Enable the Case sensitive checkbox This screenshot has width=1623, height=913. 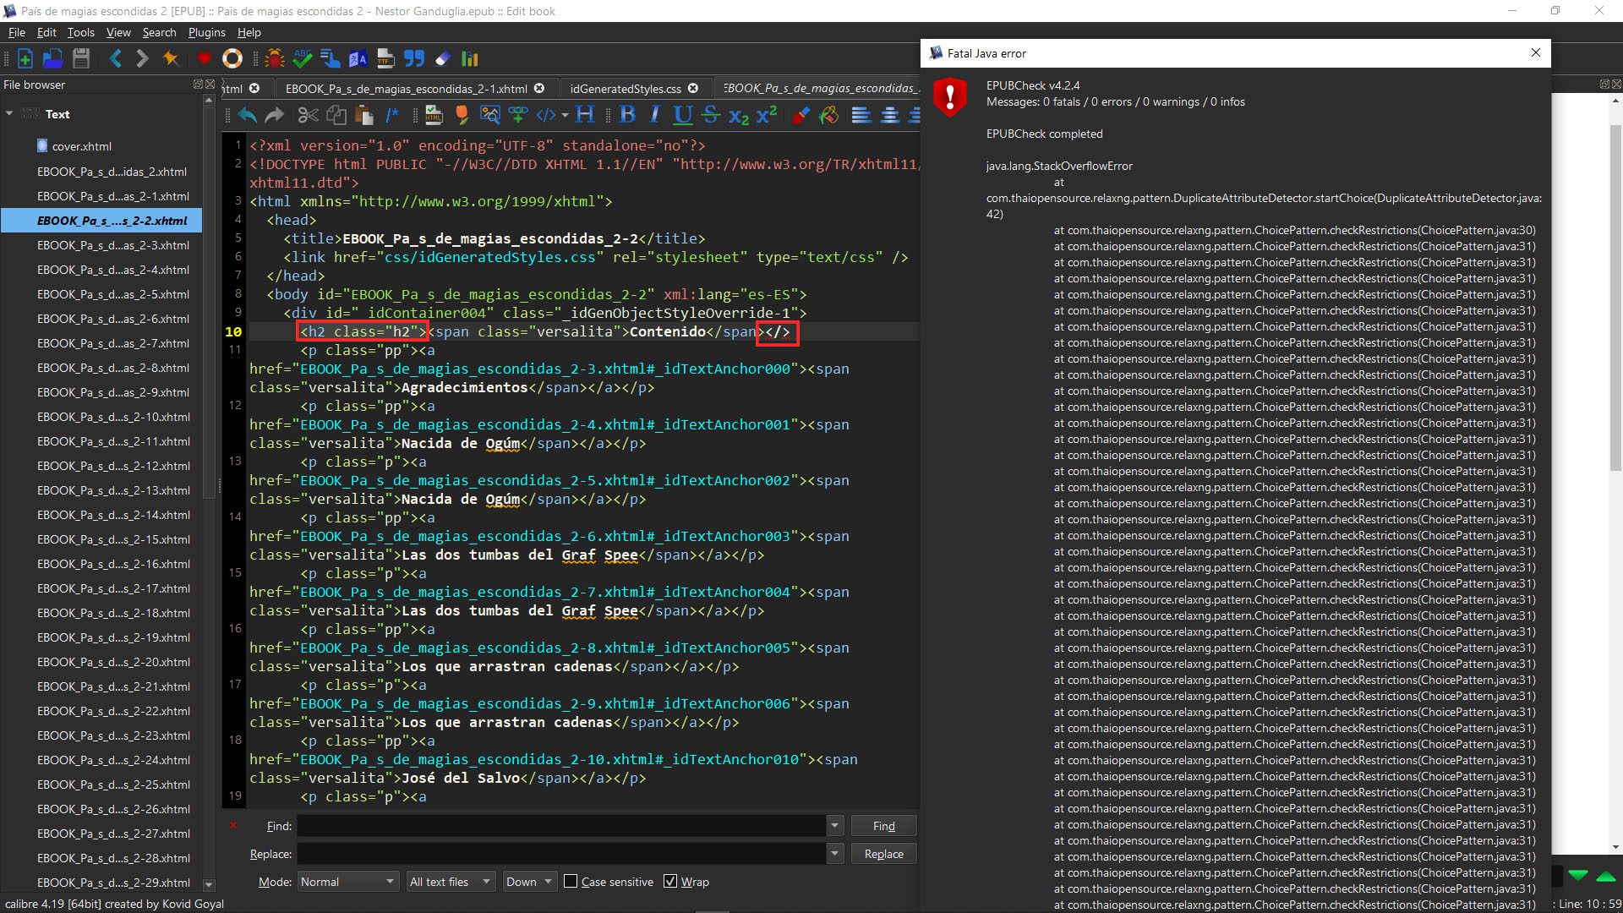click(571, 882)
